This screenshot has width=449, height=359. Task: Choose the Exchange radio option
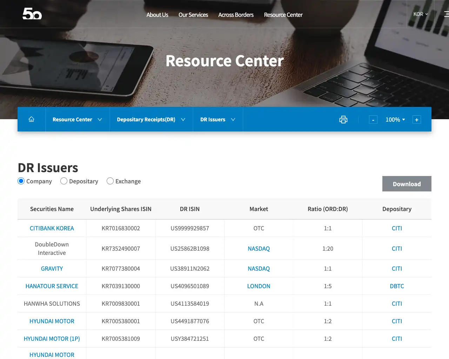click(x=110, y=181)
